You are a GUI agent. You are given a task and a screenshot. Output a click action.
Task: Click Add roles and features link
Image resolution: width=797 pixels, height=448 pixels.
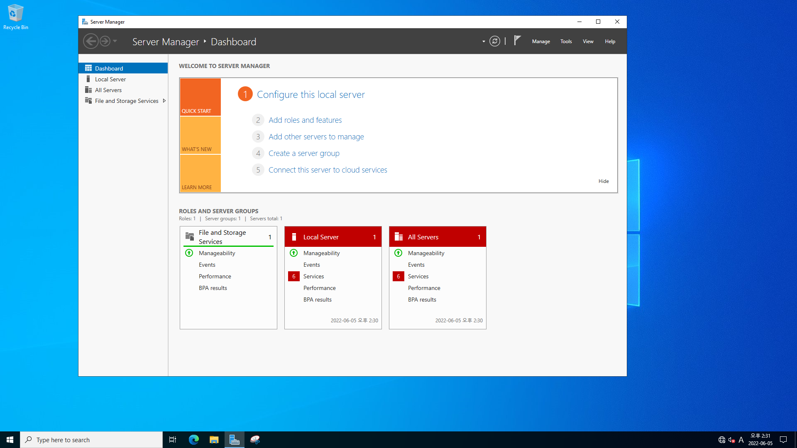click(305, 120)
